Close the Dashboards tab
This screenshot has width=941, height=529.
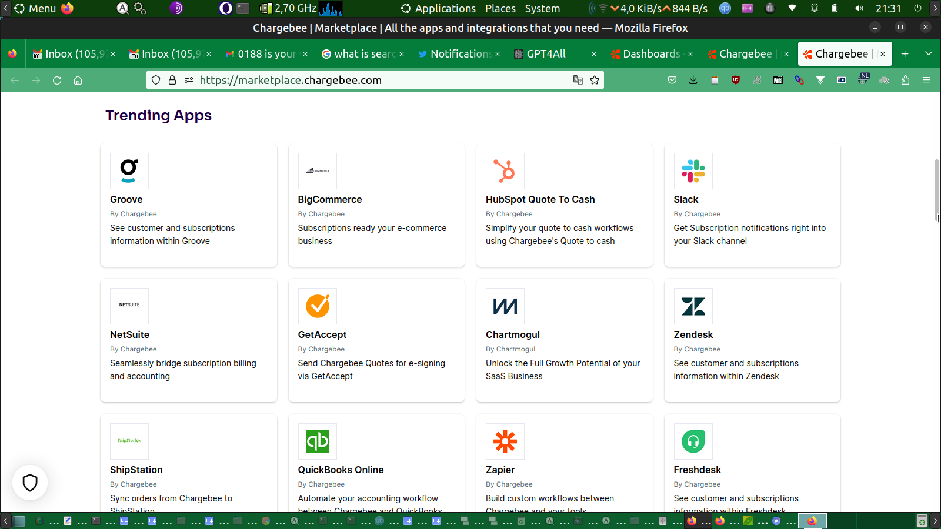click(690, 54)
